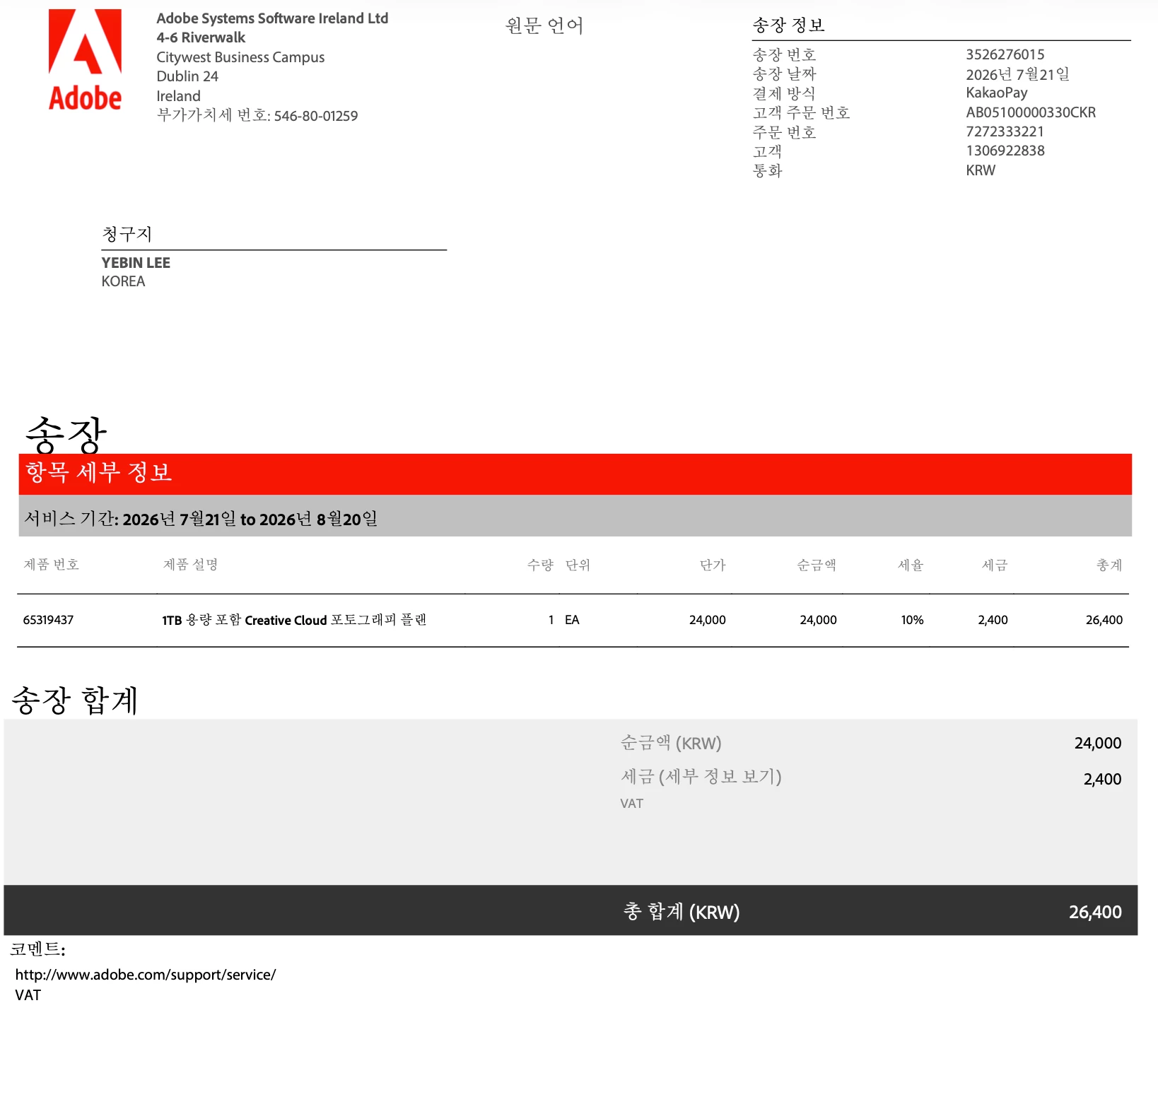Click the 코멘트: label

point(37,949)
